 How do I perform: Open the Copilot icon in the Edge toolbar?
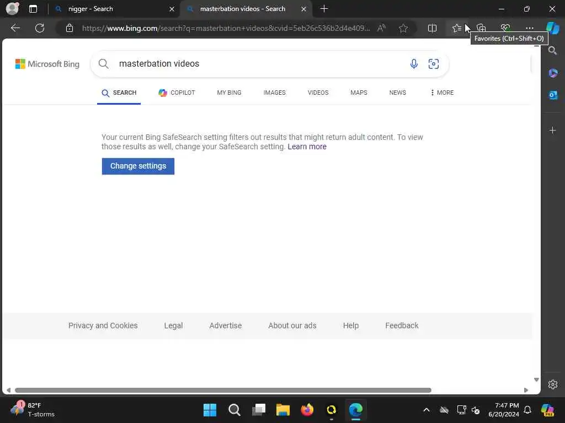552,28
